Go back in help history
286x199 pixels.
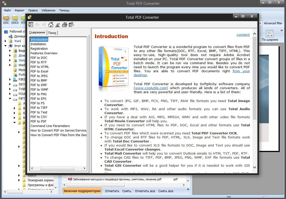click(x=37, y=25)
